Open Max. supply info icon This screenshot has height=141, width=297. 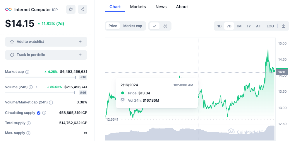pyautogui.click(x=28, y=133)
